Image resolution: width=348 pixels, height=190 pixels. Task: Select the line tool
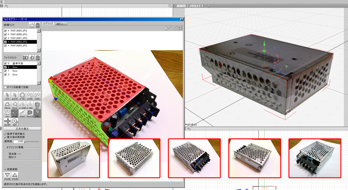pyautogui.click(x=7, y=96)
